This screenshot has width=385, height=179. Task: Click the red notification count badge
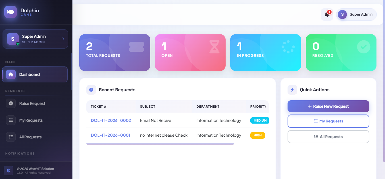pyautogui.click(x=329, y=12)
